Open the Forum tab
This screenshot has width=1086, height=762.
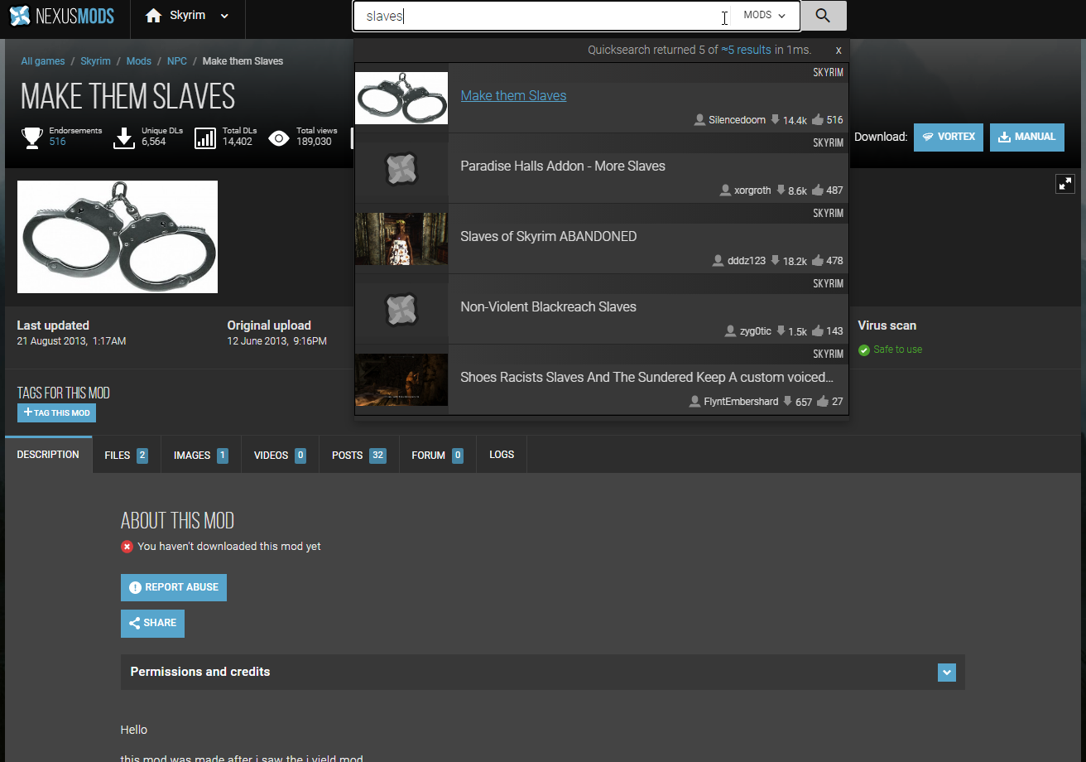coord(437,455)
